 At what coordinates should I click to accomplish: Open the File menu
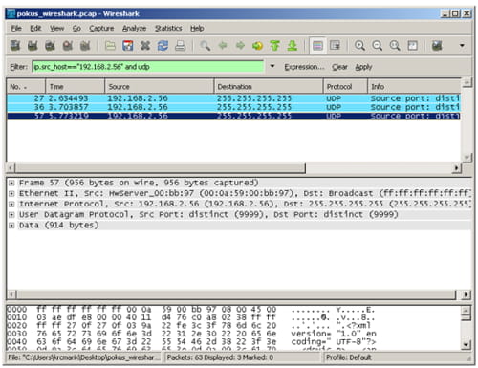(16, 29)
